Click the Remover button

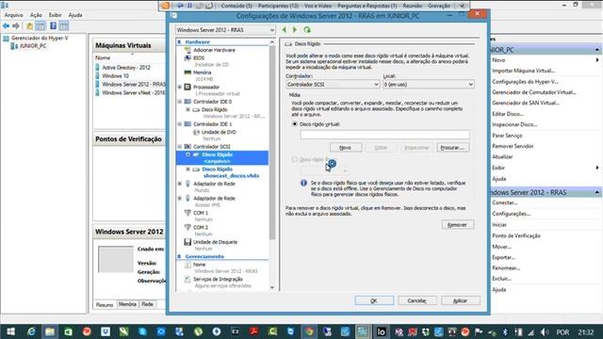[458, 225]
